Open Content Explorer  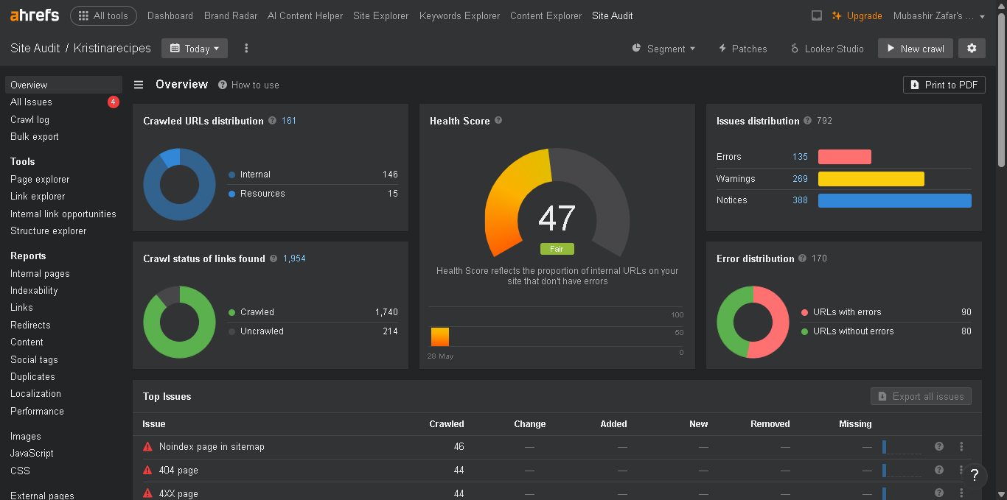[x=546, y=15]
